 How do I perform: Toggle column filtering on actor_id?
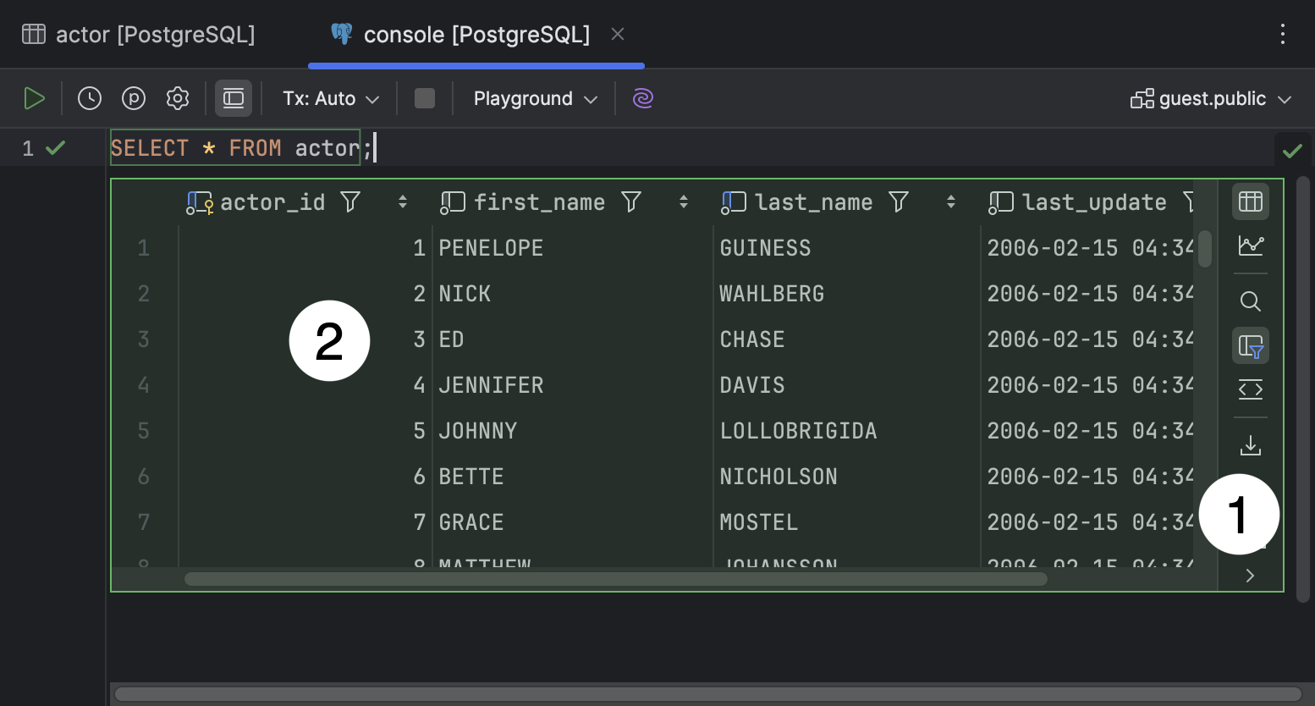[x=349, y=201]
